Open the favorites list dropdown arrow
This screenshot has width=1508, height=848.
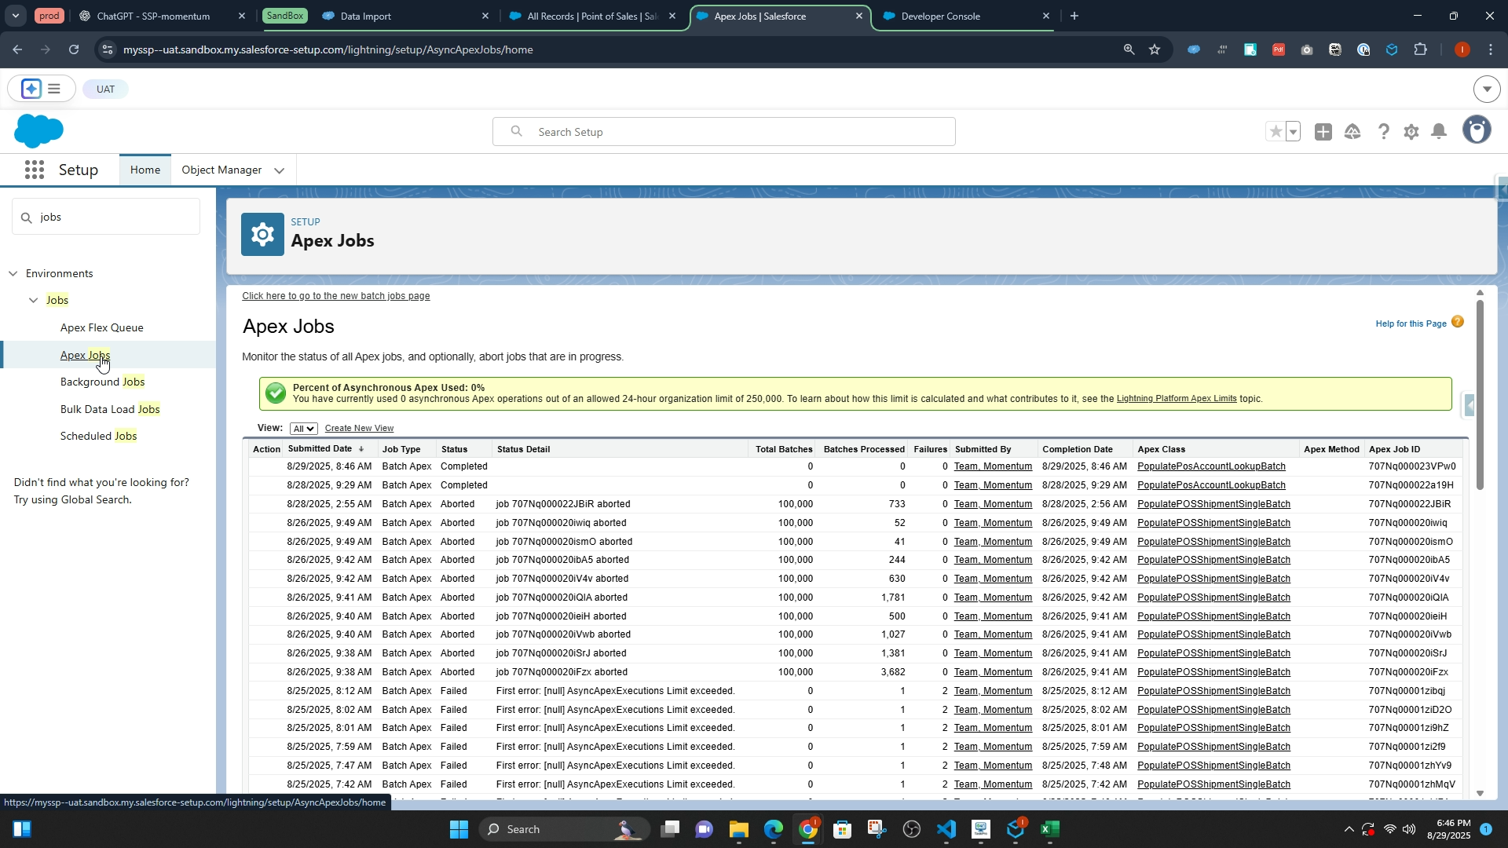(x=1294, y=132)
